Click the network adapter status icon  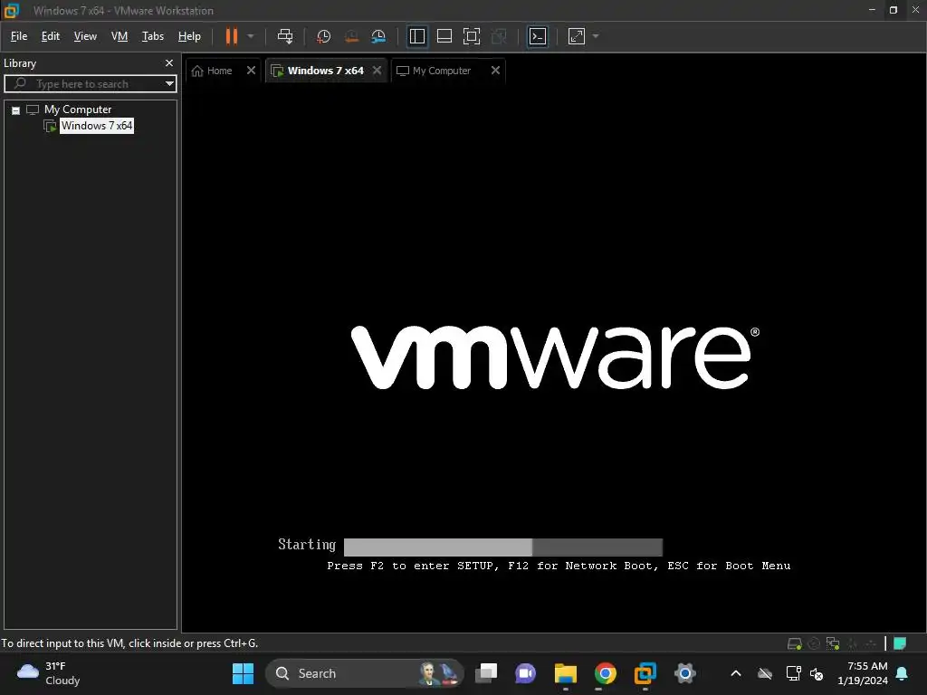click(x=833, y=643)
